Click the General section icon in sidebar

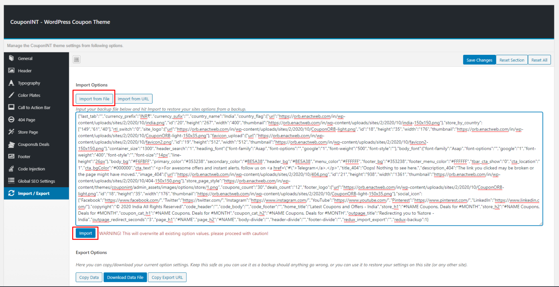tap(11, 58)
